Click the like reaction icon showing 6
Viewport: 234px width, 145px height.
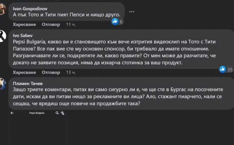click(x=114, y=22)
